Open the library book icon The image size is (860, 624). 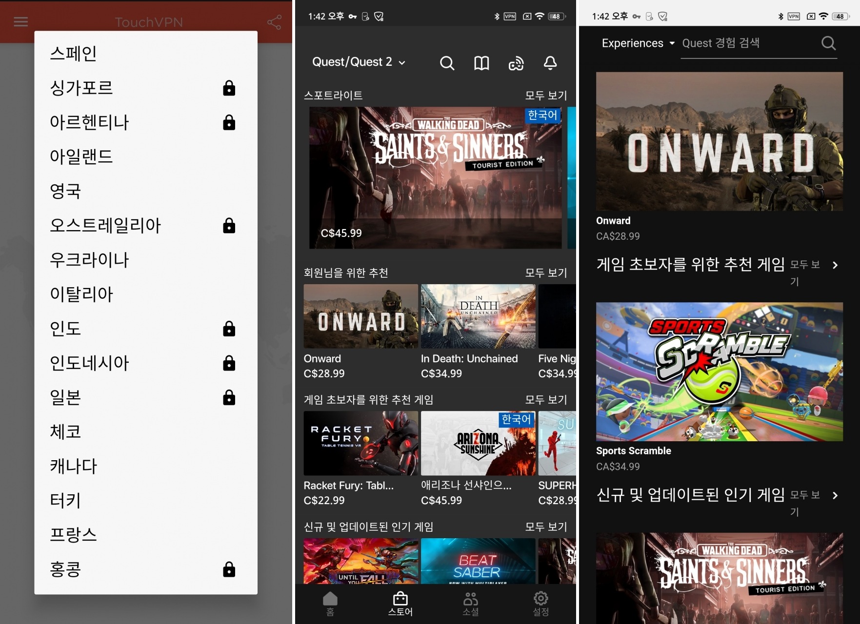click(x=481, y=63)
